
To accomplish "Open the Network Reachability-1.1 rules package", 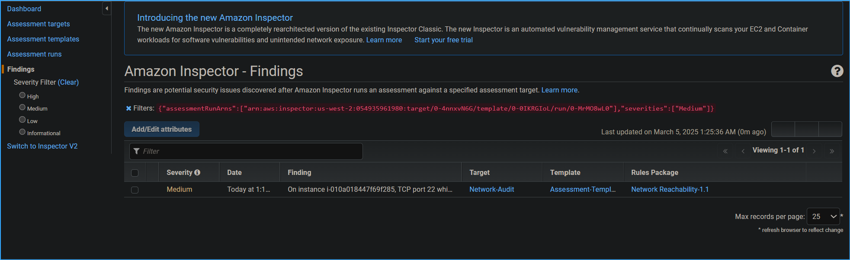I will tap(670, 189).
